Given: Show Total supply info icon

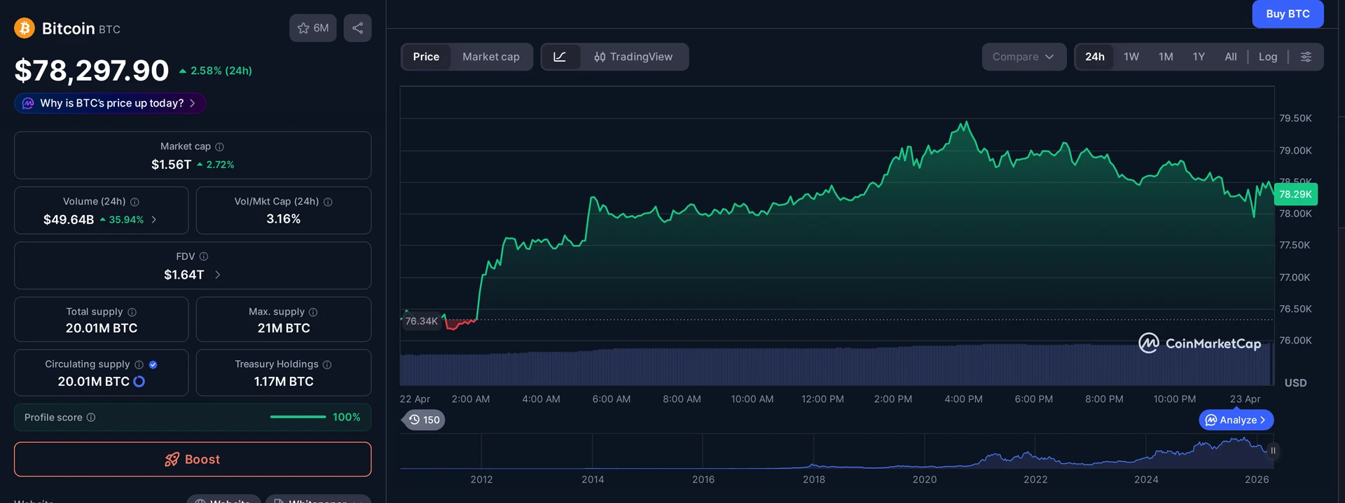Looking at the screenshot, I should [x=132, y=312].
